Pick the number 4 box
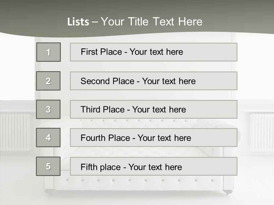Image resolution: width=274 pixels, height=205 pixels. point(49,138)
